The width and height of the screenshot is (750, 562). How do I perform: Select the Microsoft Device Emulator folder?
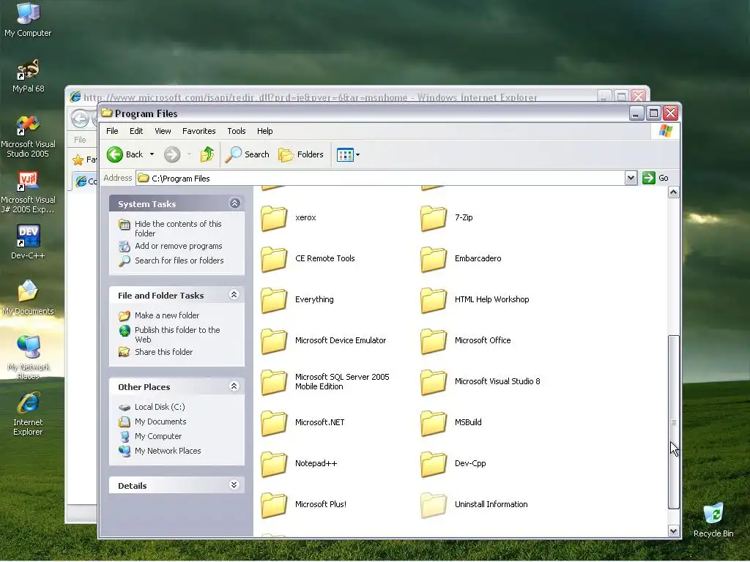(323, 341)
